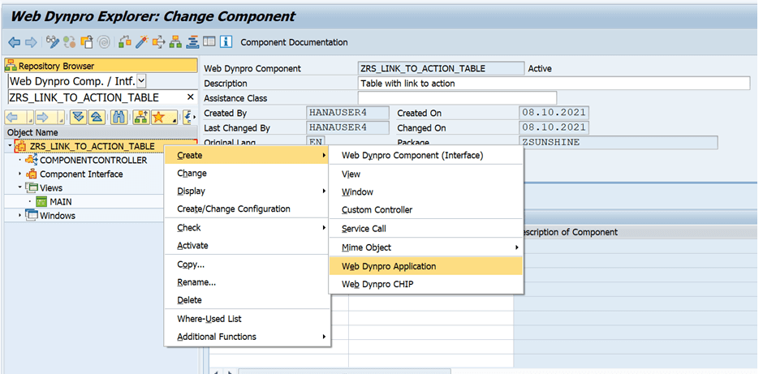This screenshot has height=374, width=763.
Task: Open Where-Used List menu entry
Action: pos(247,319)
